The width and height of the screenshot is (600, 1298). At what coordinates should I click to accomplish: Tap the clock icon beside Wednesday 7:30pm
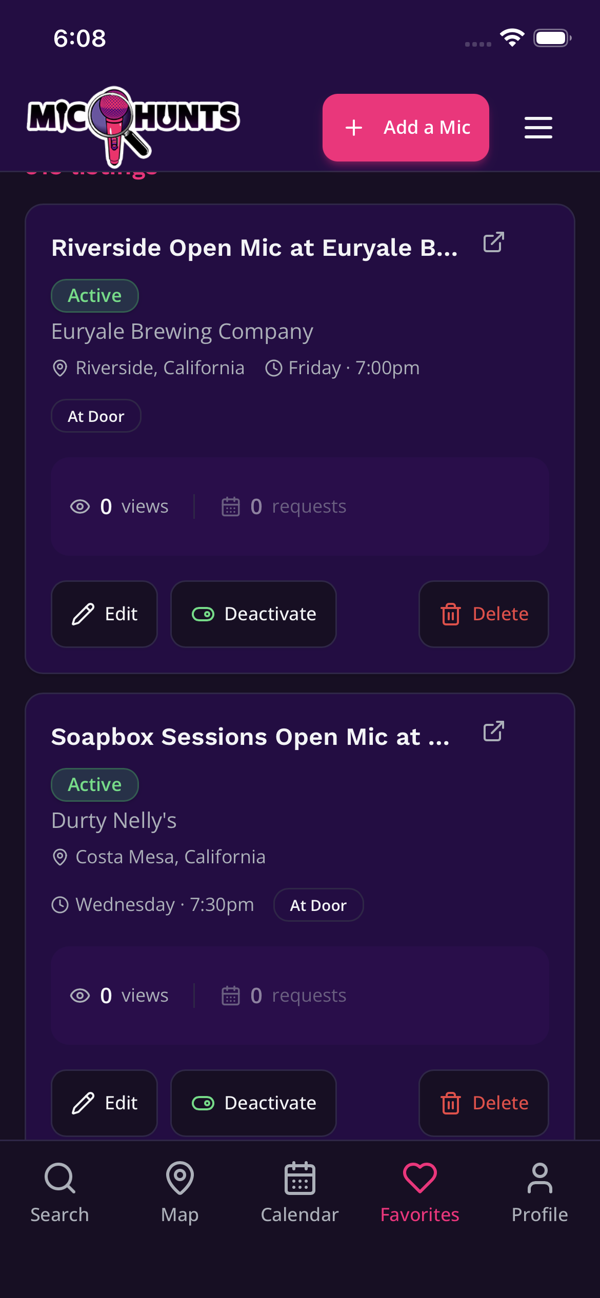60,905
